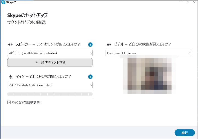Click the play triangle in 音声をテストする

tap(36, 62)
